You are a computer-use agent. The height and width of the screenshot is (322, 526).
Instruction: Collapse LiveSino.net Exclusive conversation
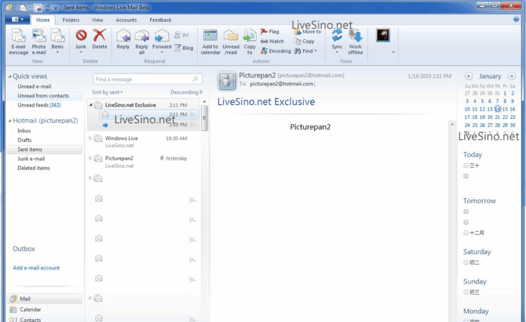pyautogui.click(x=90, y=105)
